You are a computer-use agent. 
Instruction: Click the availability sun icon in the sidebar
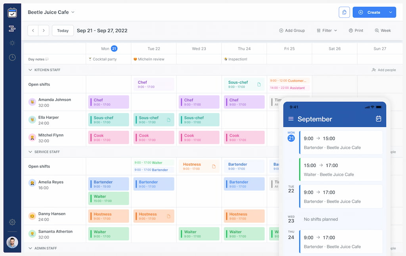coord(12,44)
